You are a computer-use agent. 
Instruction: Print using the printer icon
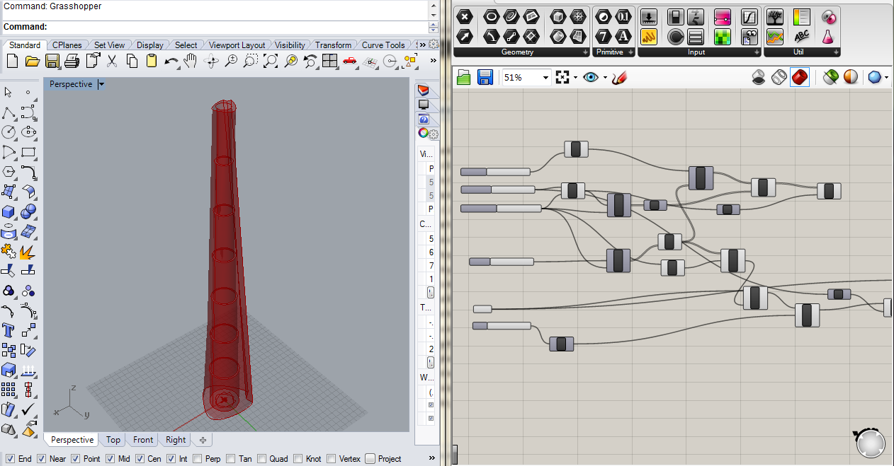pyautogui.click(x=72, y=62)
